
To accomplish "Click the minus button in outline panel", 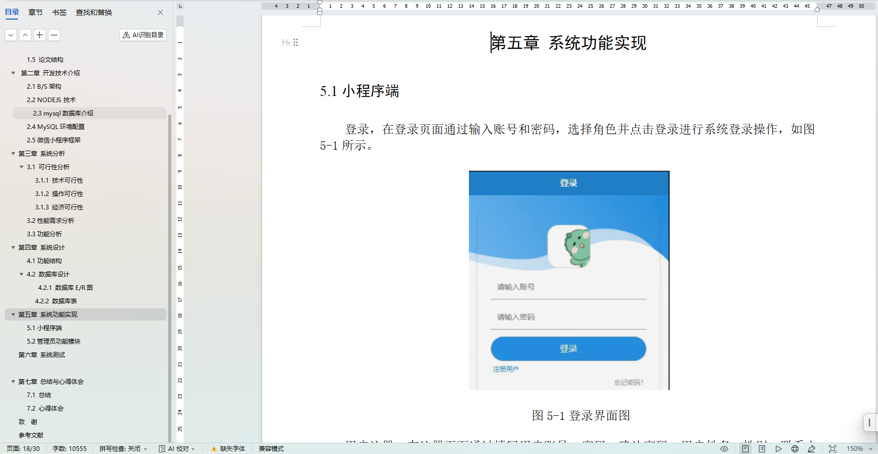I will point(54,35).
